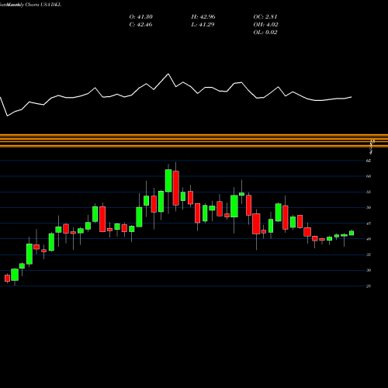Click the price axis label 45
This screenshot has width=388, height=388.
pos(369,223)
